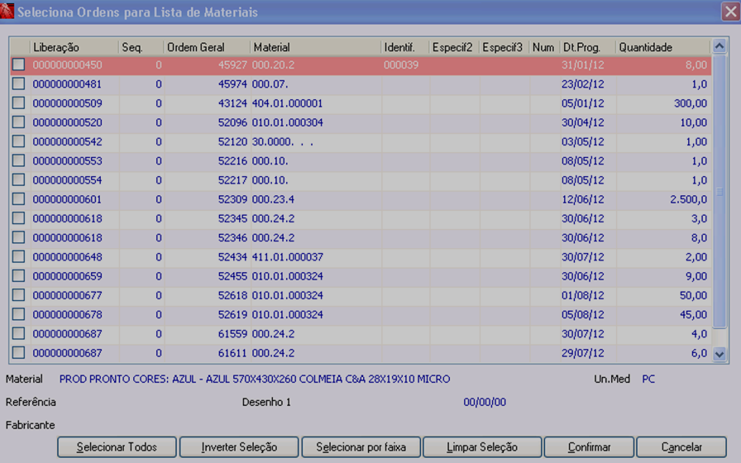Click material description PROD PRONTO CORES text
The image size is (741, 463).
click(x=255, y=379)
